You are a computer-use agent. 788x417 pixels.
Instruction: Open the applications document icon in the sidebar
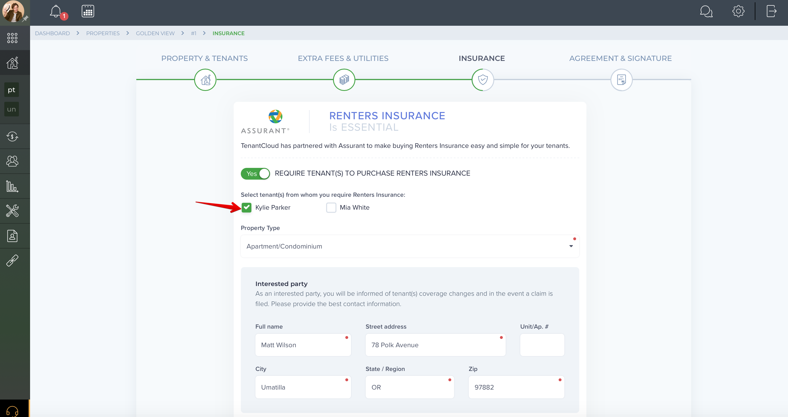(12, 236)
